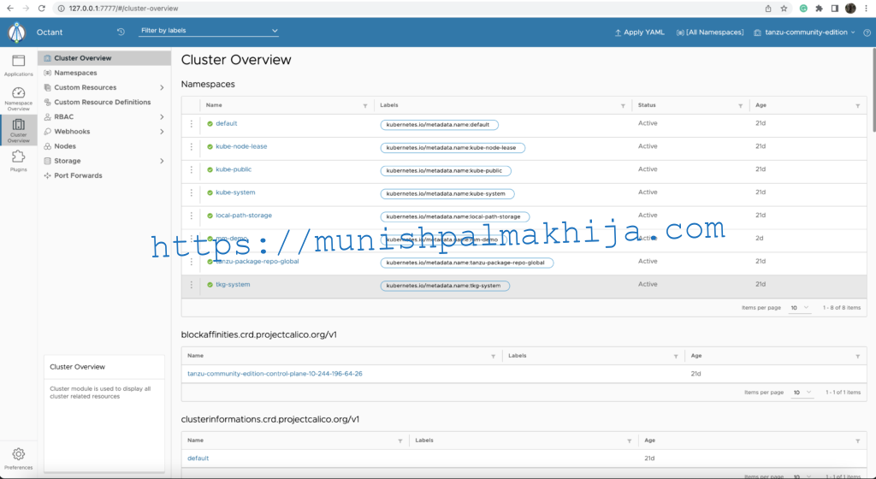
Task: Filter the Namespaces Labels column
Action: (x=623, y=105)
